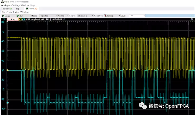Click the Level field showing 1.6 V
Viewport: 195px width, 115px height.
137,16
